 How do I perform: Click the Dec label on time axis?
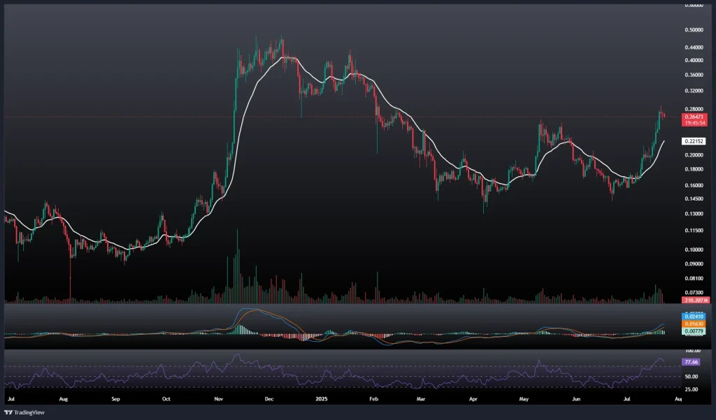pos(268,398)
